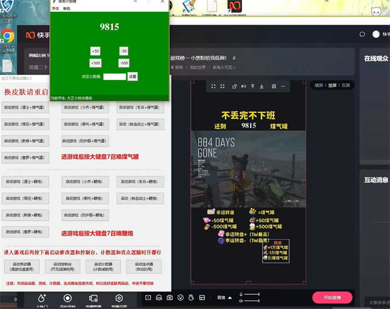
Task: Click the 启动控制台 button in launcher
Action: pyautogui.click(x=63, y=267)
